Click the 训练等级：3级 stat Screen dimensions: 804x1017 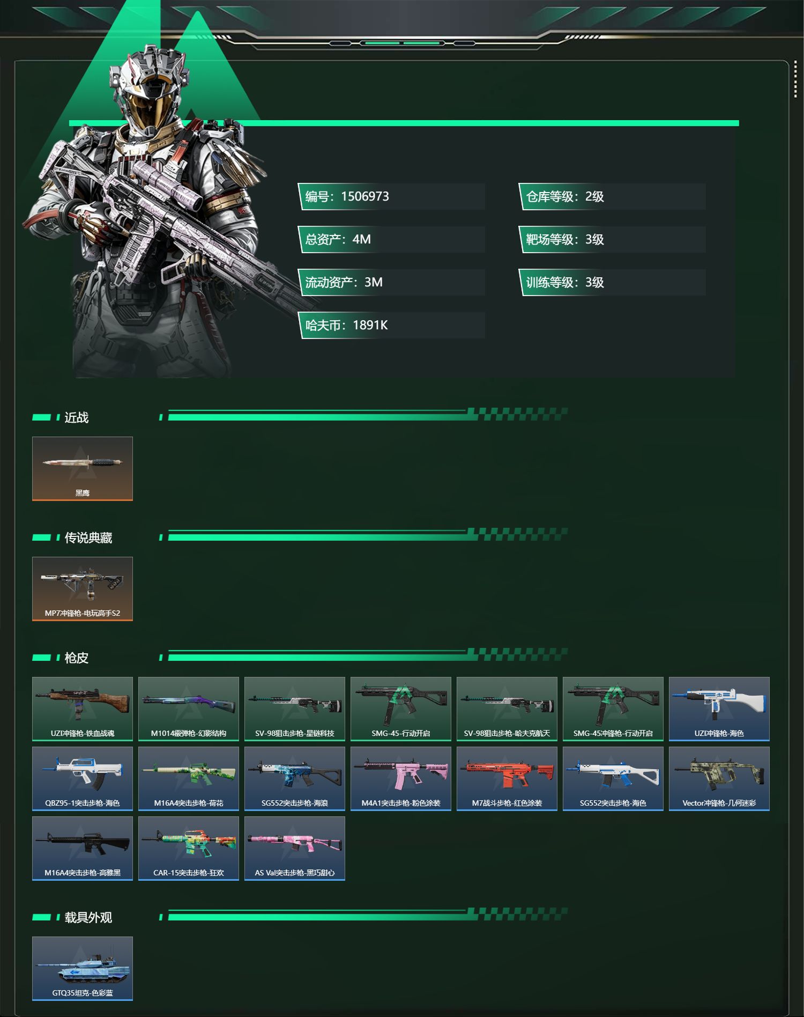612,282
